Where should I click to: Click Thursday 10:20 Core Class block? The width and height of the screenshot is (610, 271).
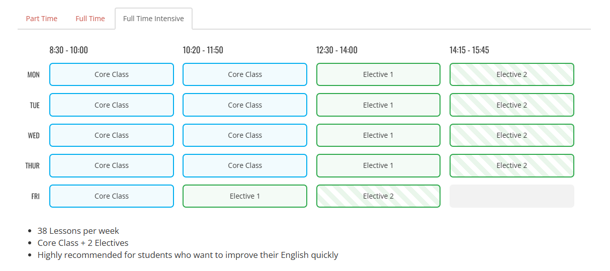[x=245, y=165]
